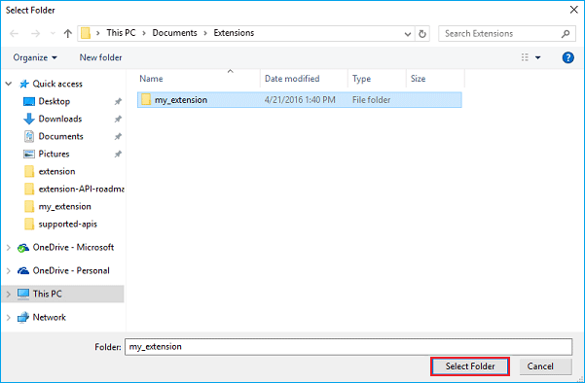This screenshot has height=383, width=585.
Task: Go back using the Back arrow
Action: coord(15,33)
